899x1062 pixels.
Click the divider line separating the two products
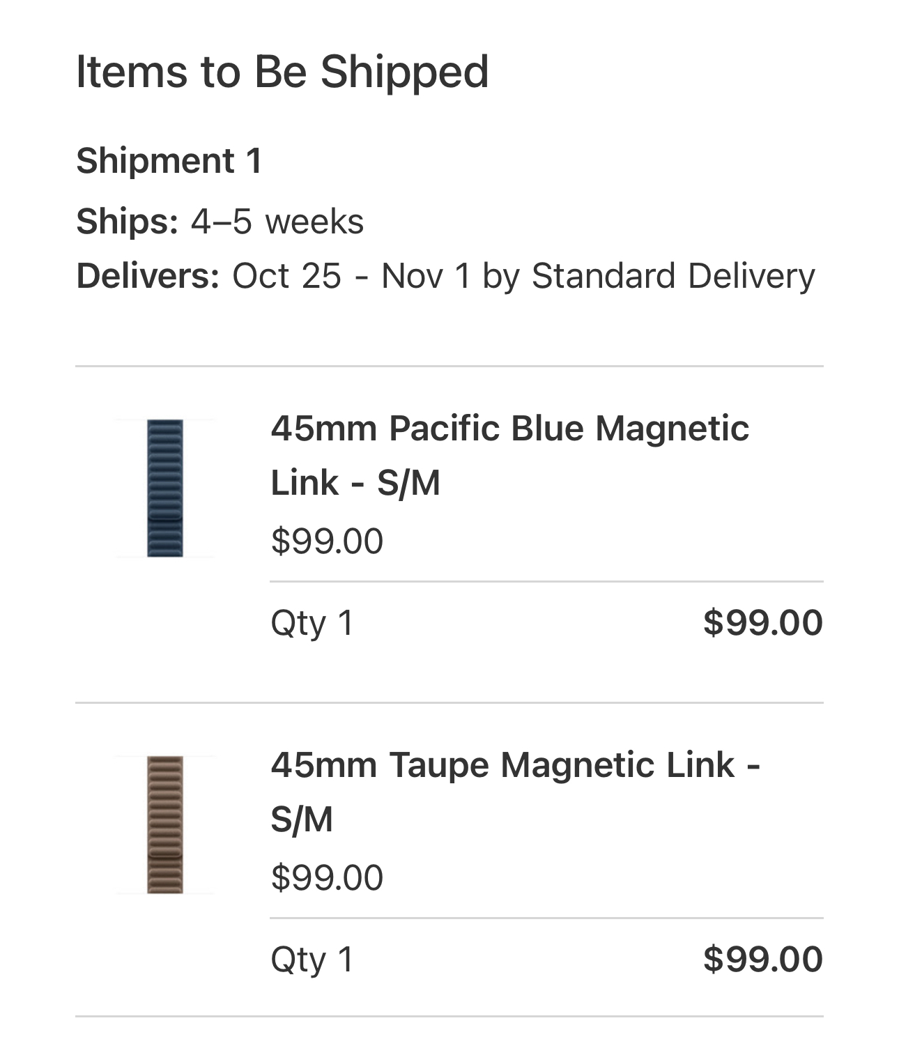point(449,703)
